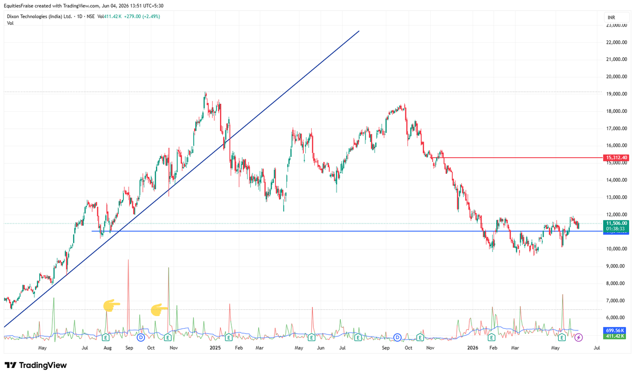Screen dimensions: 635x377
Task: Click the Dixon Technologies (India) Ltd. symbol title
Action: 40,16
